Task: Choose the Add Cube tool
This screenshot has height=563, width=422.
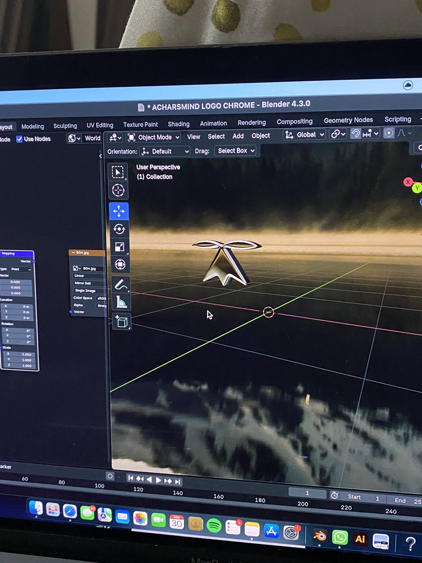Action: (x=122, y=322)
